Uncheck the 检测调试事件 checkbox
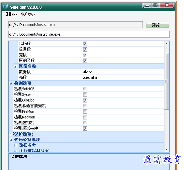 (x=85, y=128)
